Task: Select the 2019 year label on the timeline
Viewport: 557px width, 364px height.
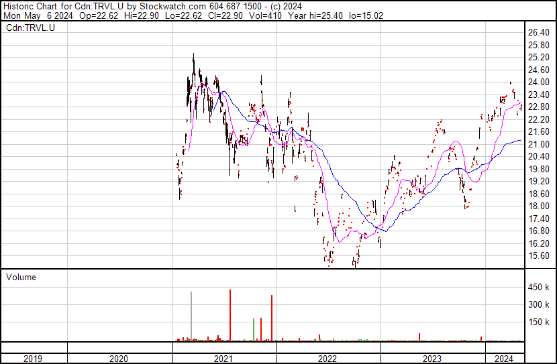Action: point(33,359)
